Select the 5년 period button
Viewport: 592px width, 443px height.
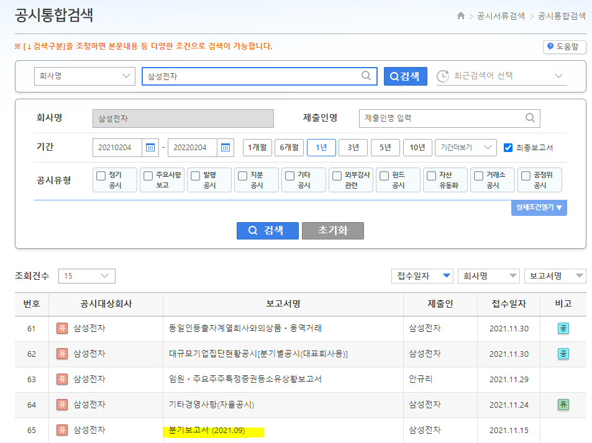(x=386, y=148)
